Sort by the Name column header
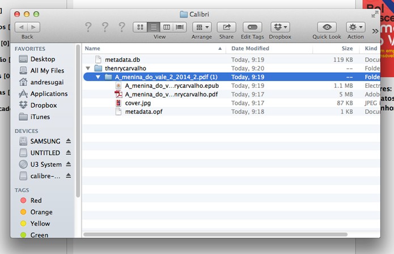Image resolution: width=394 pixels, height=254 pixels. [154, 49]
